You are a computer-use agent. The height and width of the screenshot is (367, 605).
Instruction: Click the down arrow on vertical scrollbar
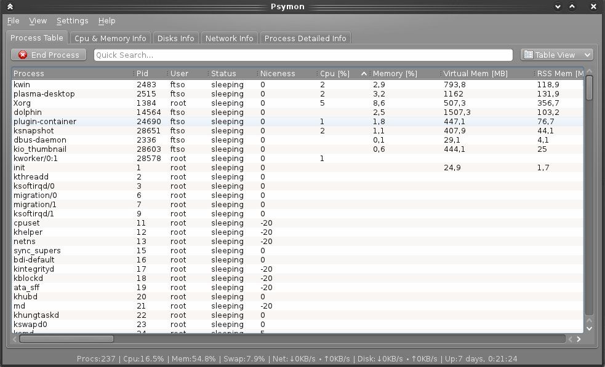pyautogui.click(x=589, y=330)
